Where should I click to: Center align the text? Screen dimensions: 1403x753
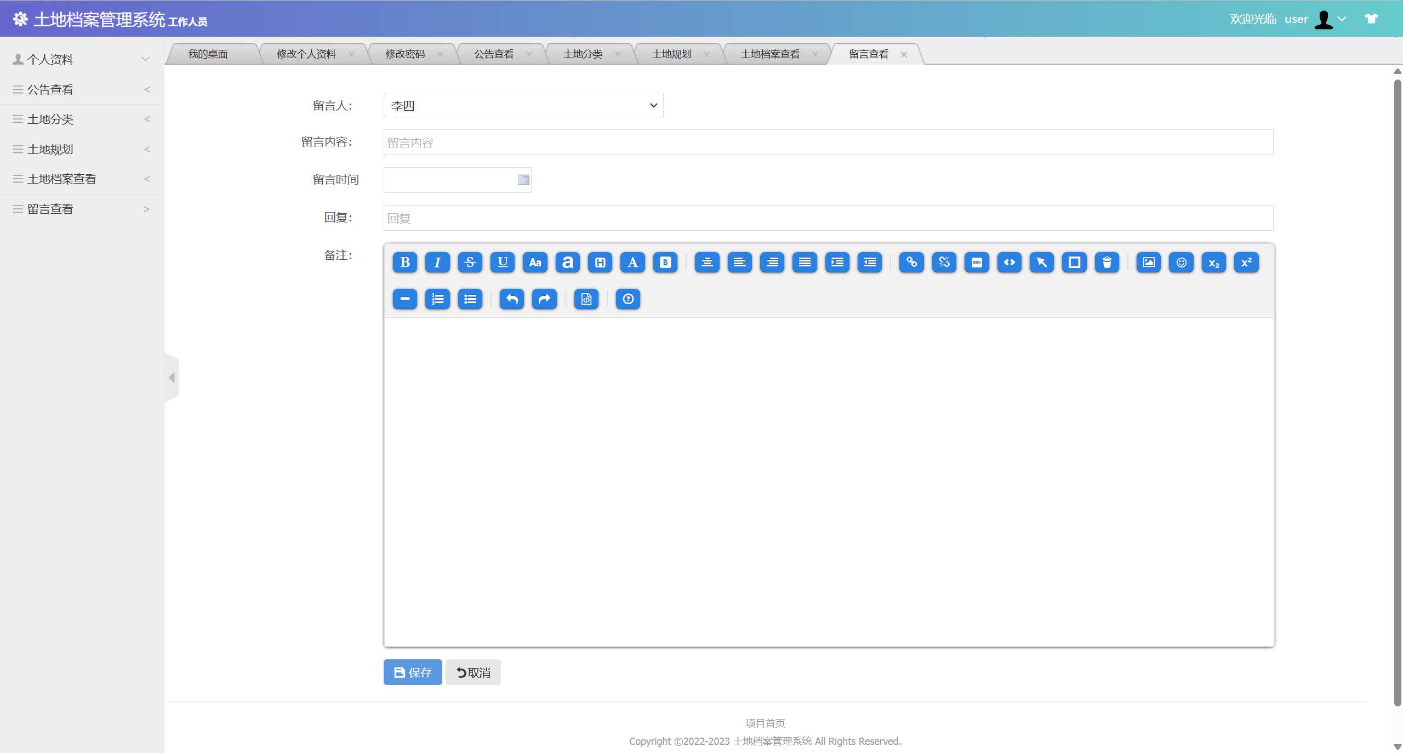(x=707, y=263)
